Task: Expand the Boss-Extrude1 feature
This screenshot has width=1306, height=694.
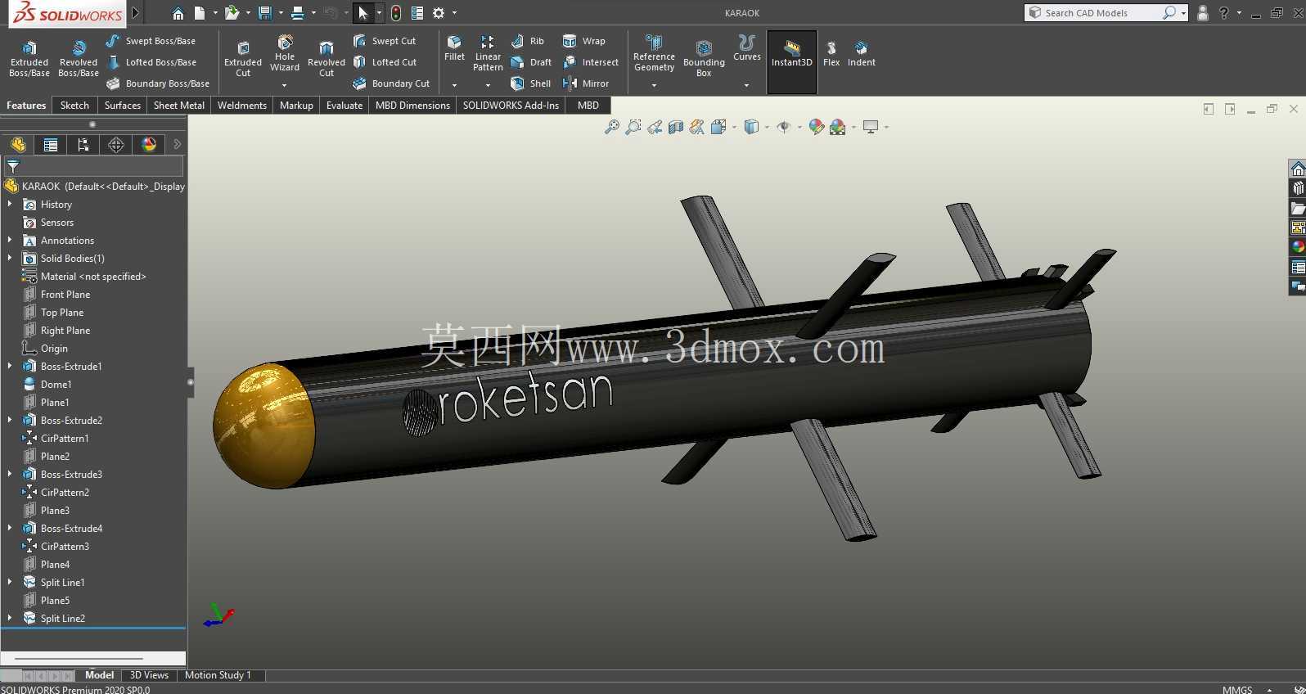Action: [x=10, y=367]
